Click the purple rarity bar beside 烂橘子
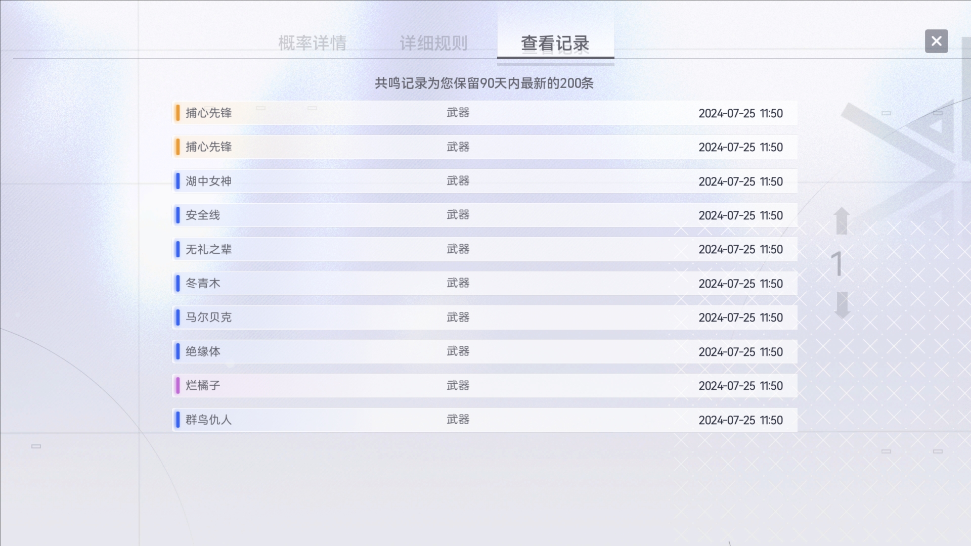 coord(178,386)
